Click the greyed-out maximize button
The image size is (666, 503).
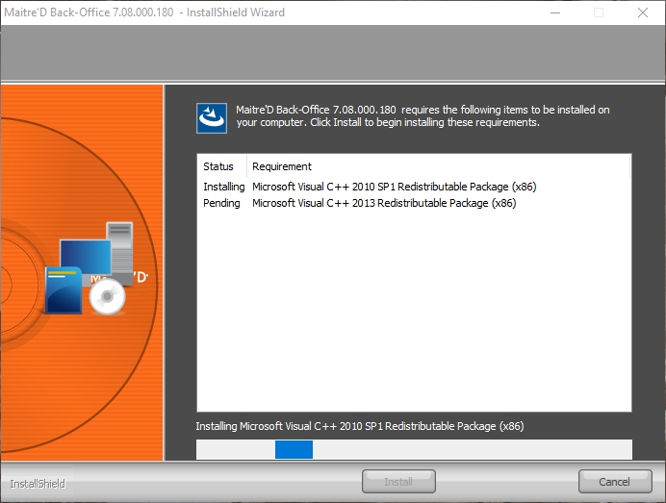tap(599, 13)
